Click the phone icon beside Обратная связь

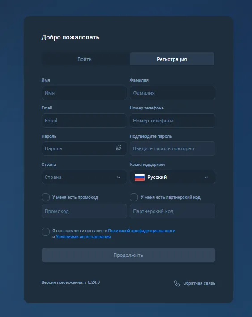177,283
